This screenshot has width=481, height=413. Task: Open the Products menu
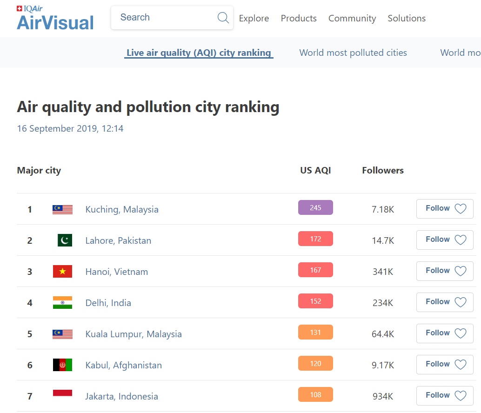[x=299, y=19]
